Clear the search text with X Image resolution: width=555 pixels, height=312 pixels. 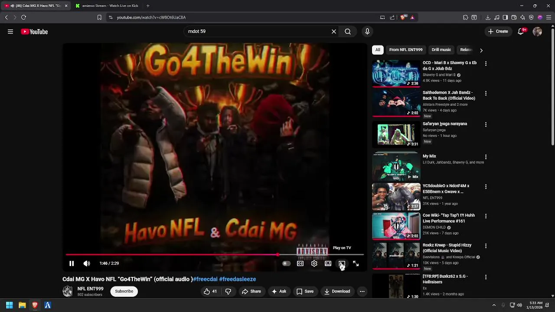pyautogui.click(x=334, y=32)
